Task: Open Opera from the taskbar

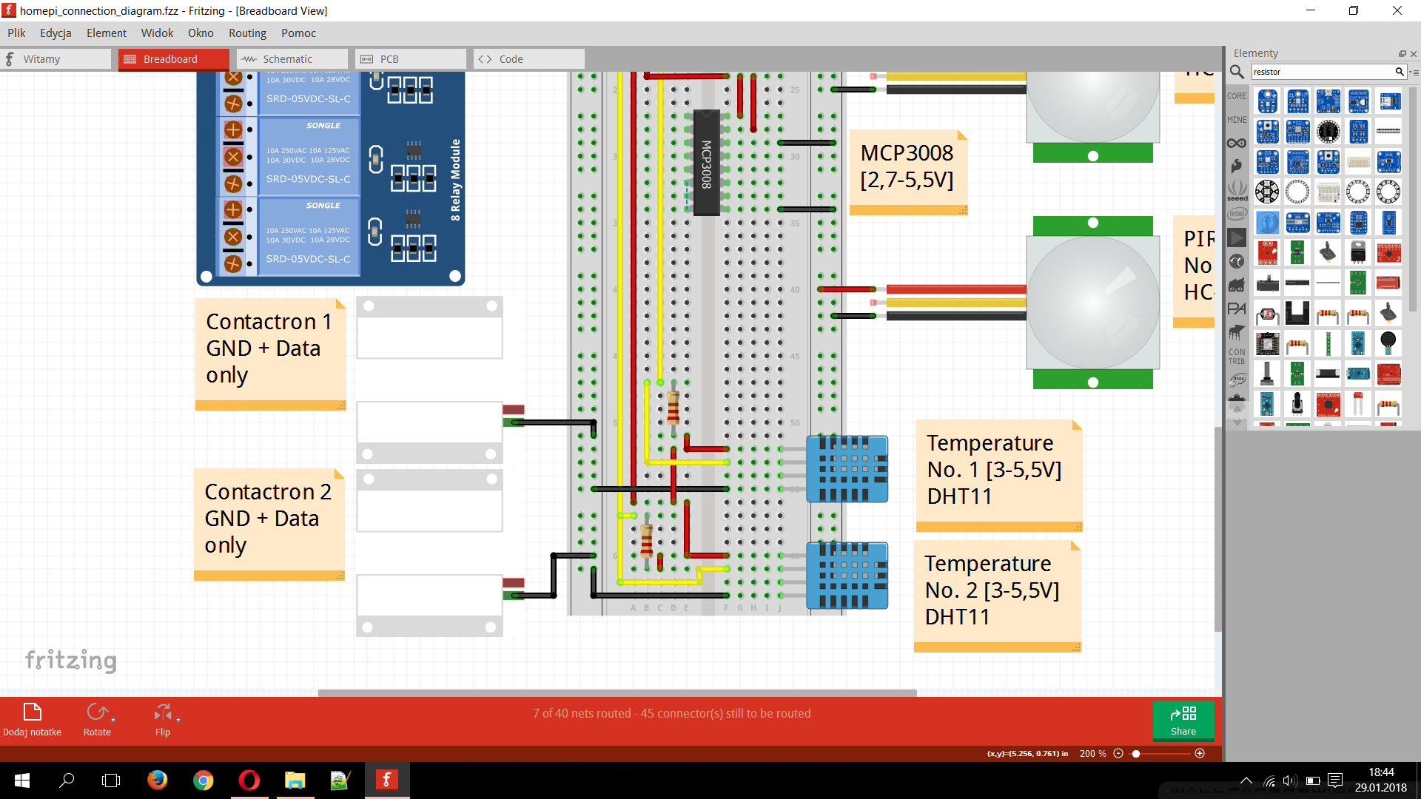Action: coord(249,781)
